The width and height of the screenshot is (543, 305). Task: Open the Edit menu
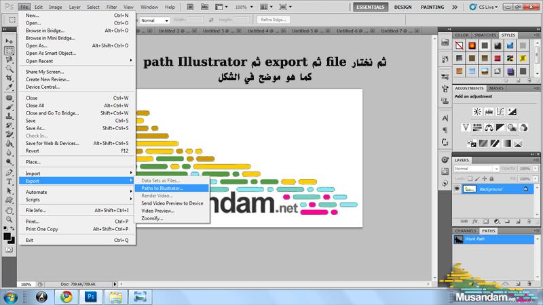[x=39, y=7]
